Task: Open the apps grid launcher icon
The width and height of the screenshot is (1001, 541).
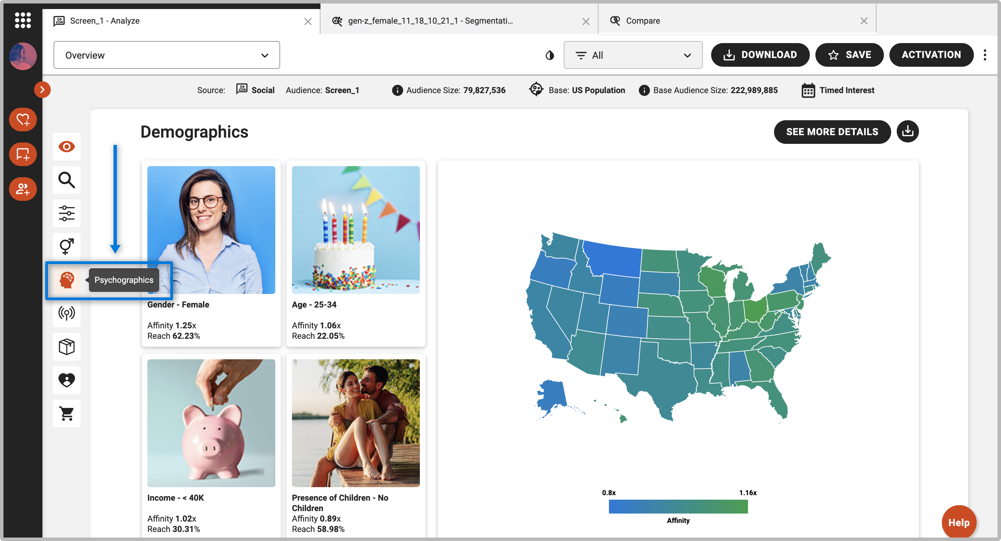Action: click(x=23, y=20)
